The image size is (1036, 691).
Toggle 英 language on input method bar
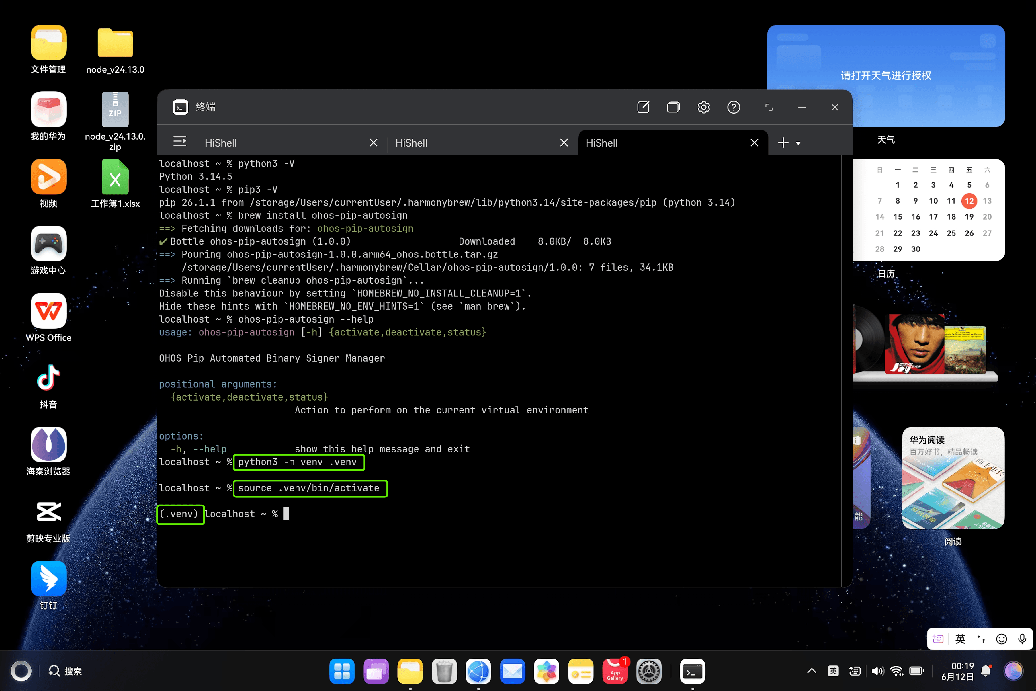tap(960, 639)
